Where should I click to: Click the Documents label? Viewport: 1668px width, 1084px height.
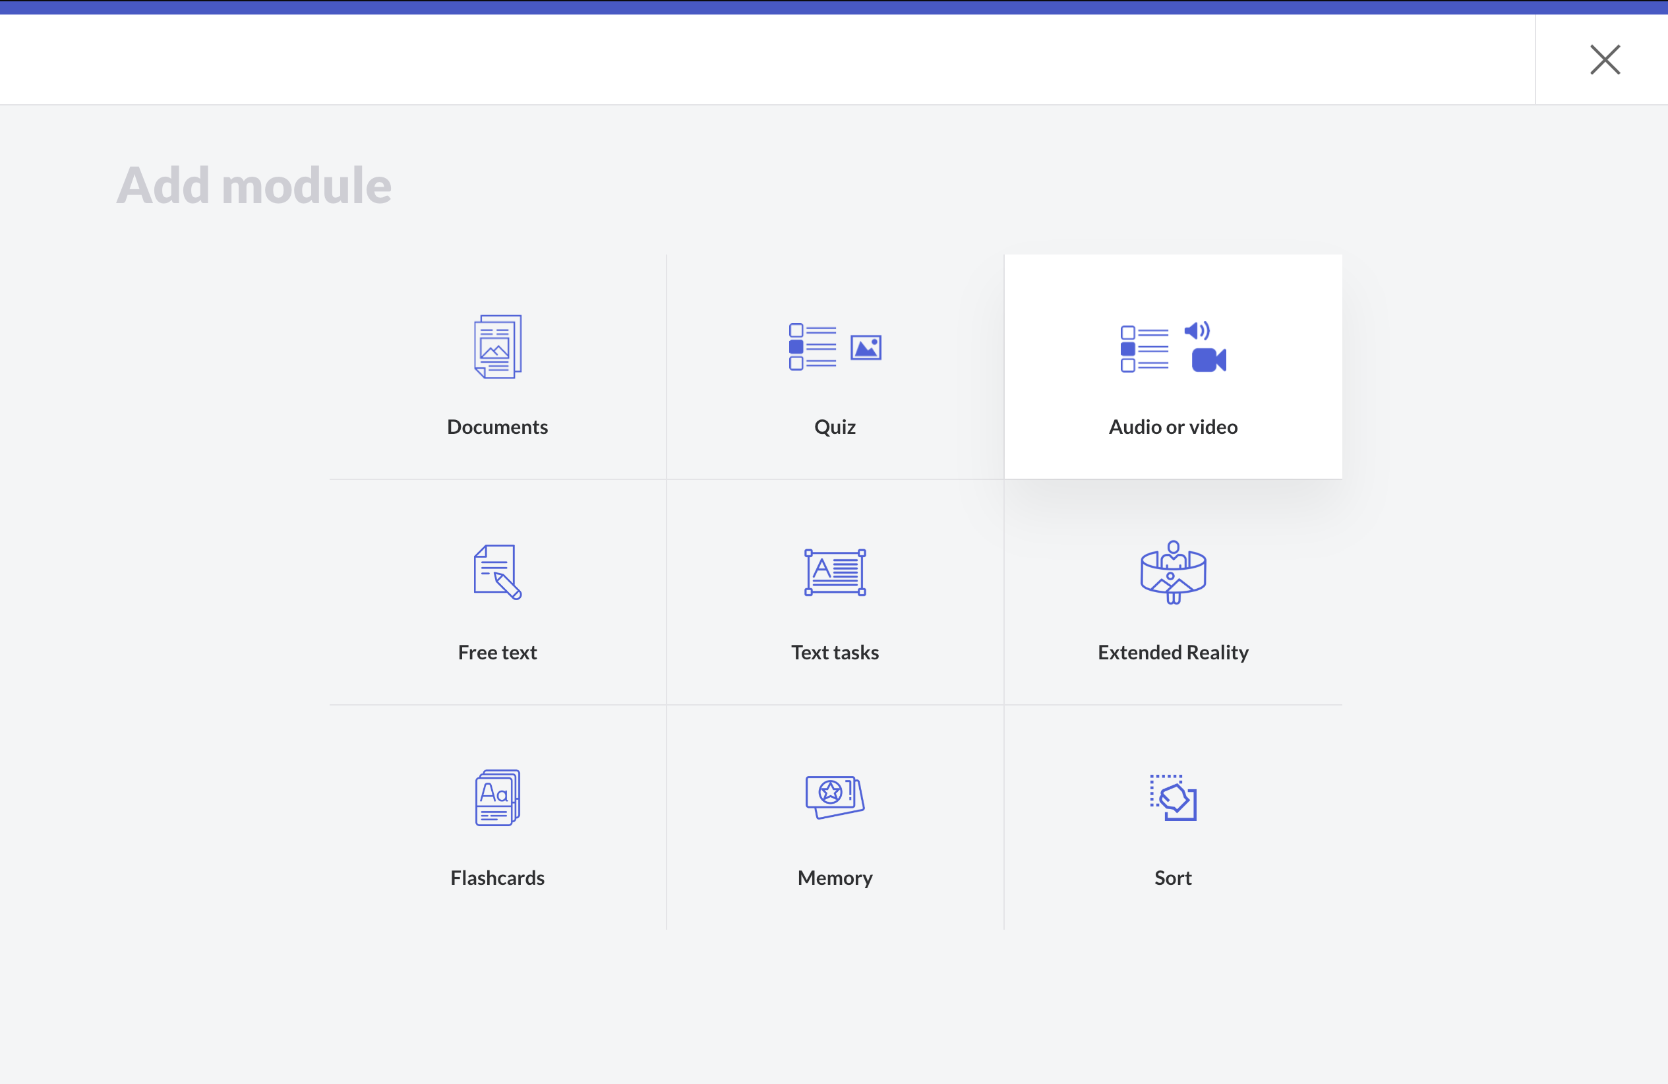[498, 427]
